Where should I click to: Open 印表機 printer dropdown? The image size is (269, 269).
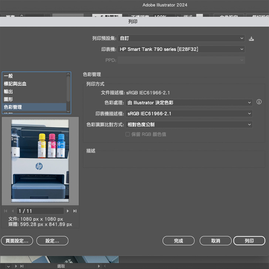pyautogui.click(x=181, y=49)
